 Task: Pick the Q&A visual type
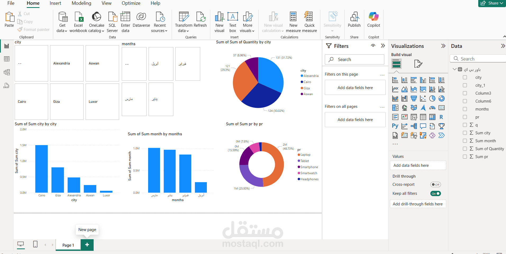(423, 126)
